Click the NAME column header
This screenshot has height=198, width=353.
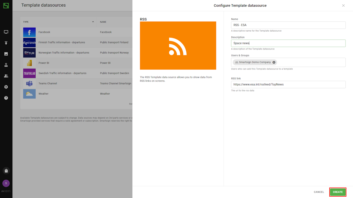coord(103,22)
